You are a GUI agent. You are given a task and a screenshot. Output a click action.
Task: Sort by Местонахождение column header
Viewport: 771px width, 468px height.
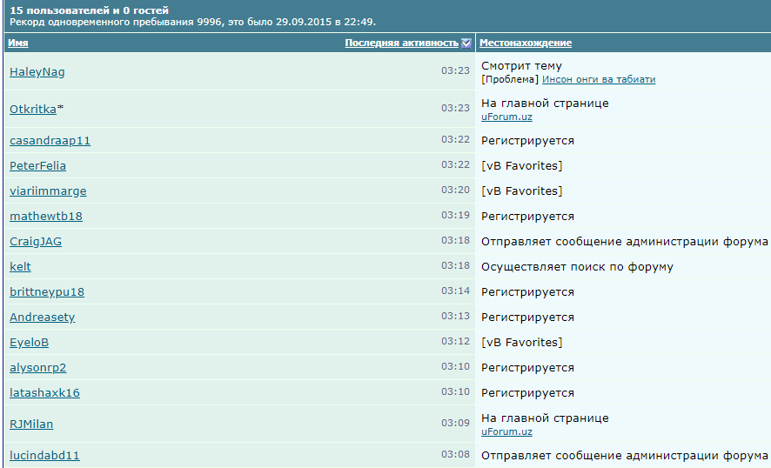[525, 43]
